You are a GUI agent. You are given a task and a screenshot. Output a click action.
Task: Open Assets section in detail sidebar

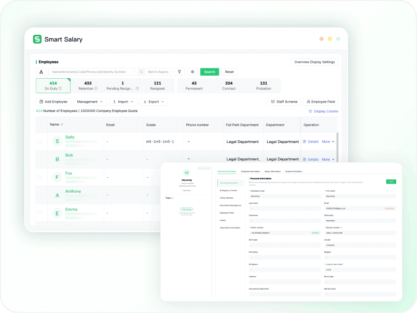point(223,220)
